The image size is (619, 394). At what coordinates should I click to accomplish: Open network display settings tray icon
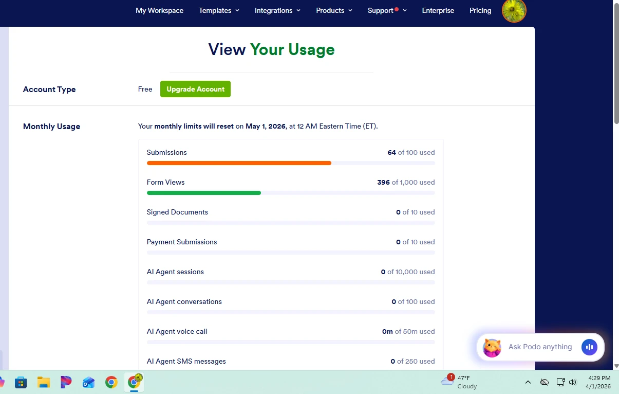coord(560,382)
